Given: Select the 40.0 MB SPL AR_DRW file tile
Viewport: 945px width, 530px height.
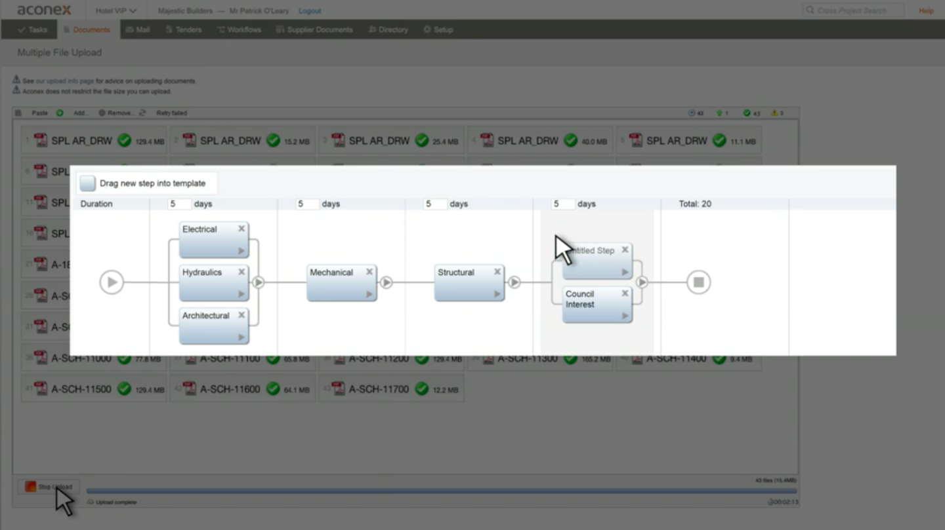Looking at the screenshot, I should click(540, 140).
